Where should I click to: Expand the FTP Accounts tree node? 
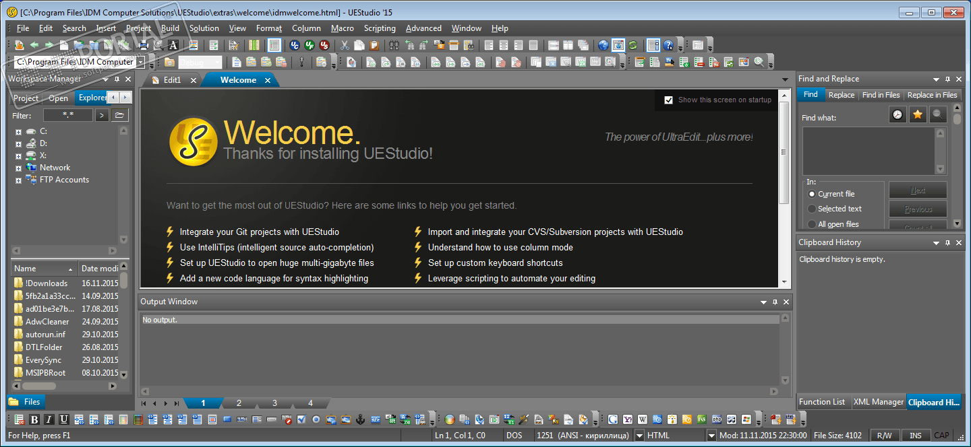point(18,180)
